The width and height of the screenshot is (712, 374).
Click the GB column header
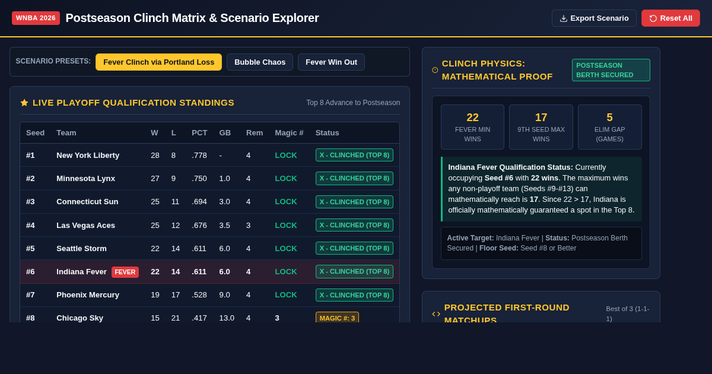(225, 133)
